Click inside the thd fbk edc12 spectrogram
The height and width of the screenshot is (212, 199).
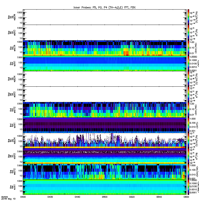[105, 110]
